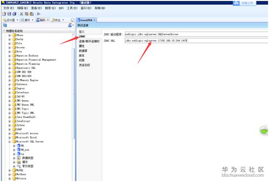The height and width of the screenshot is (182, 269).
Task: Click the Jython technology folder icon
Action: tap(14, 125)
